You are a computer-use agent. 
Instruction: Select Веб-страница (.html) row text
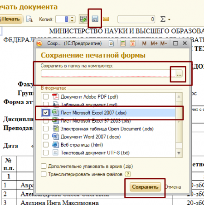pyautogui.click(x=82, y=145)
